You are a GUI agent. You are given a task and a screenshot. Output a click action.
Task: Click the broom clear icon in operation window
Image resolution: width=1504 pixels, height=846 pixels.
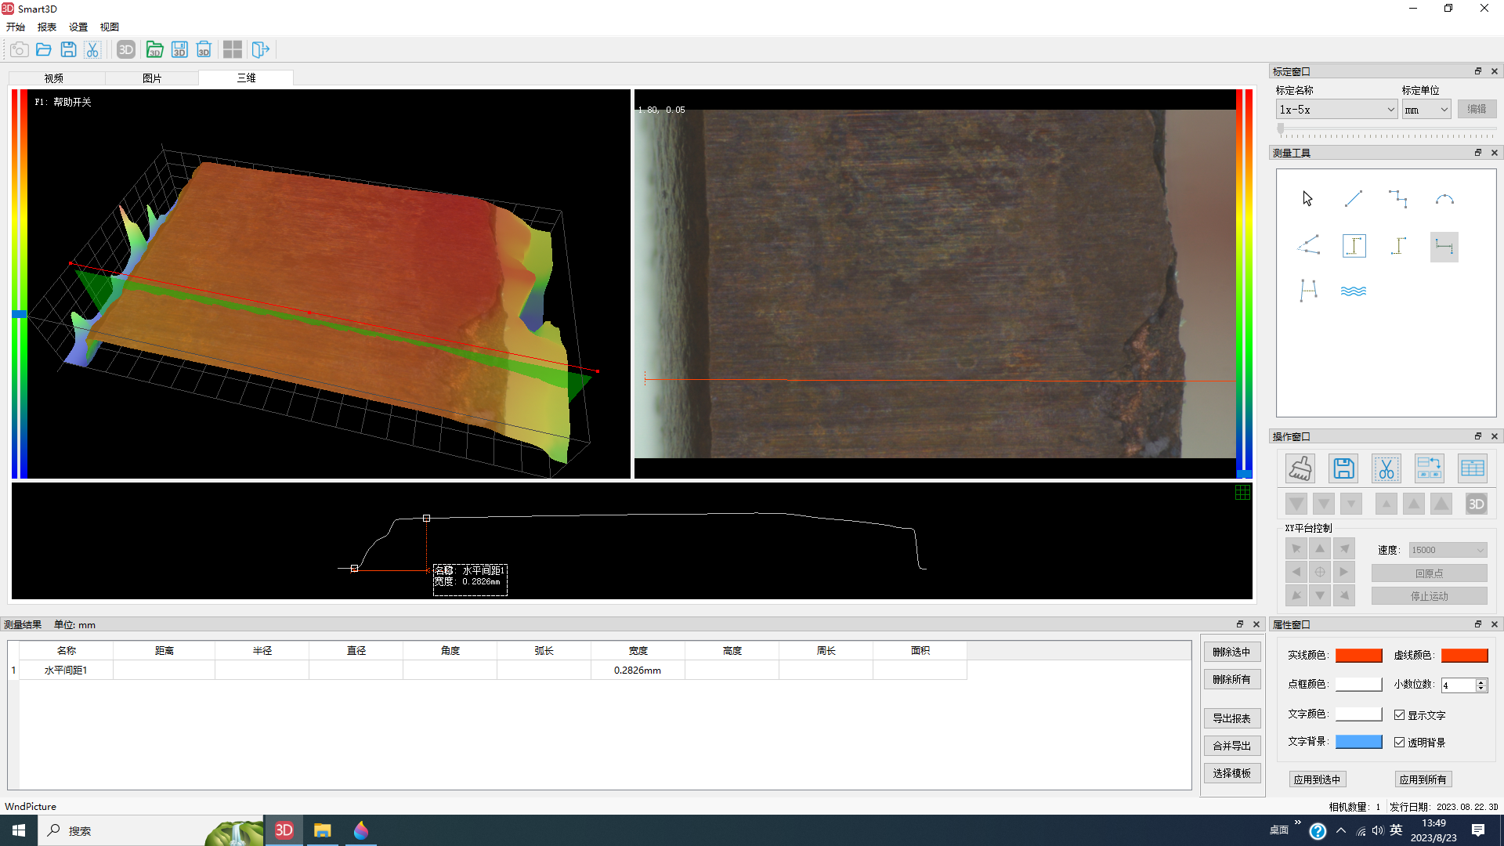1300,468
